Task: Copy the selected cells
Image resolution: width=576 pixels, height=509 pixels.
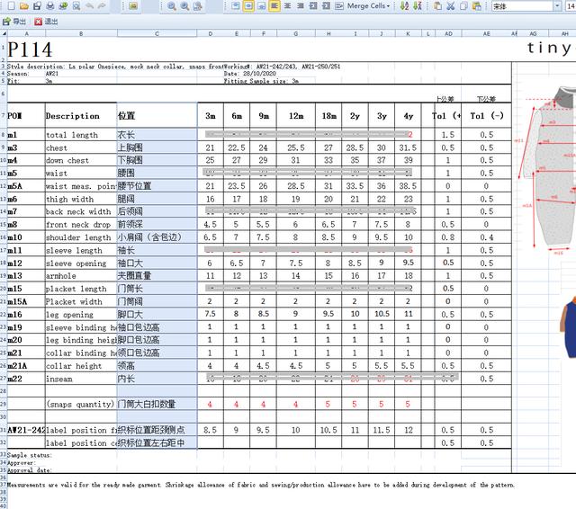Action: (x=463, y=6)
